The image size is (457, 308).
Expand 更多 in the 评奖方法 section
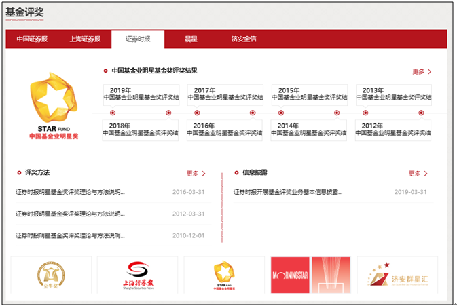pyautogui.click(x=196, y=174)
